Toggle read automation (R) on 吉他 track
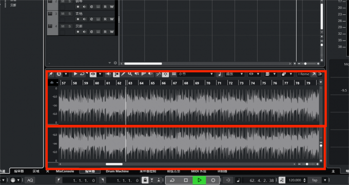 105,19
